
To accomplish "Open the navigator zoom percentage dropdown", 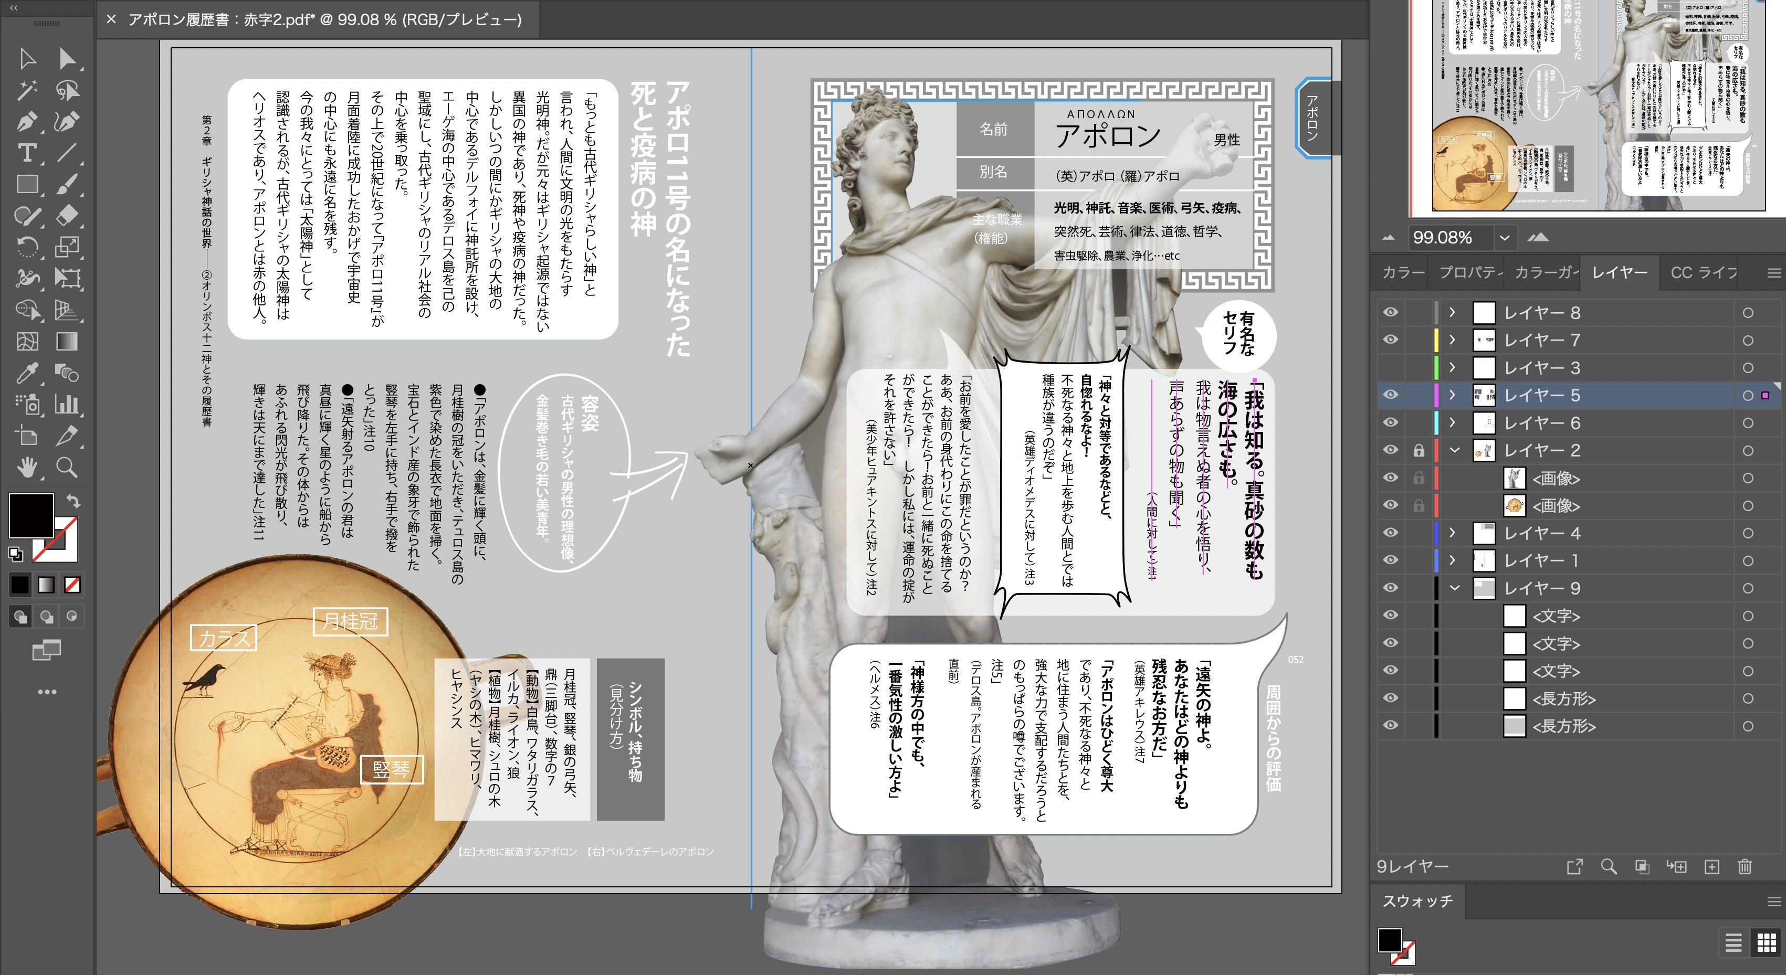I will (1504, 238).
